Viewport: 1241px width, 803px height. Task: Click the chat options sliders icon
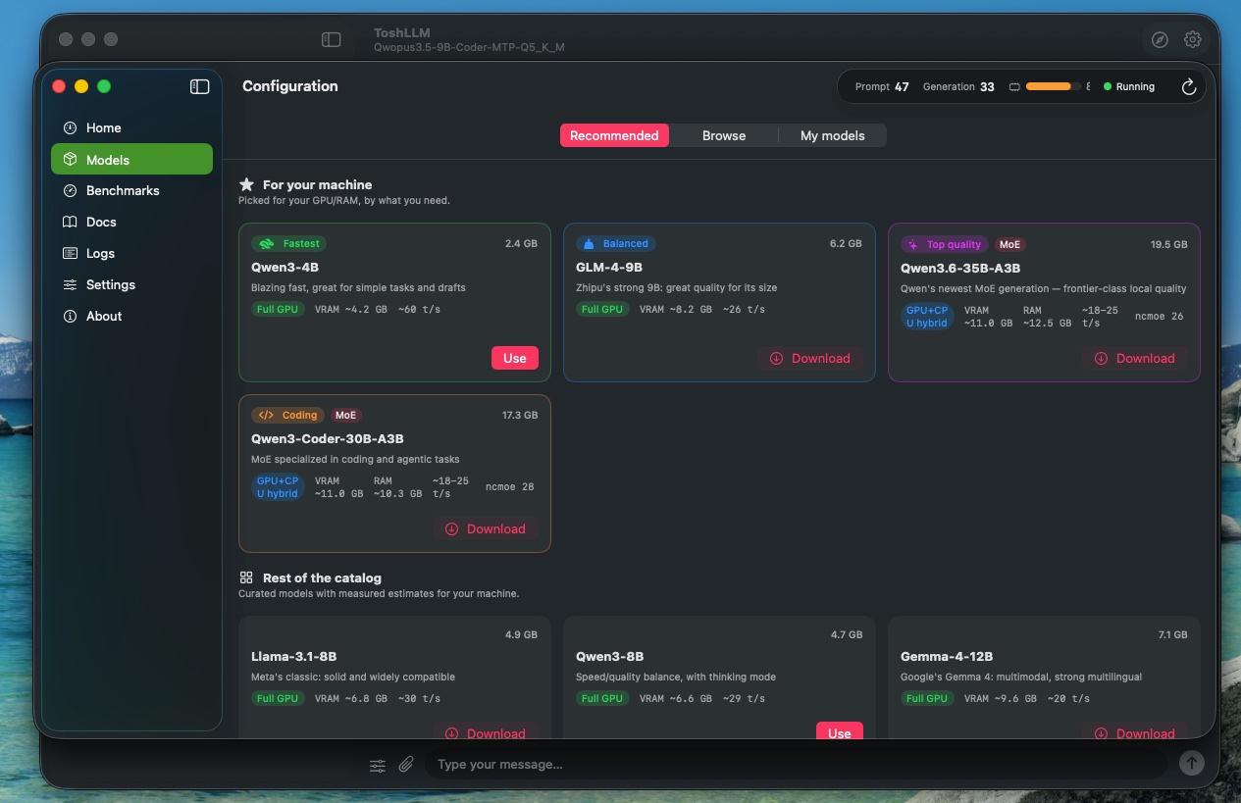(378, 765)
